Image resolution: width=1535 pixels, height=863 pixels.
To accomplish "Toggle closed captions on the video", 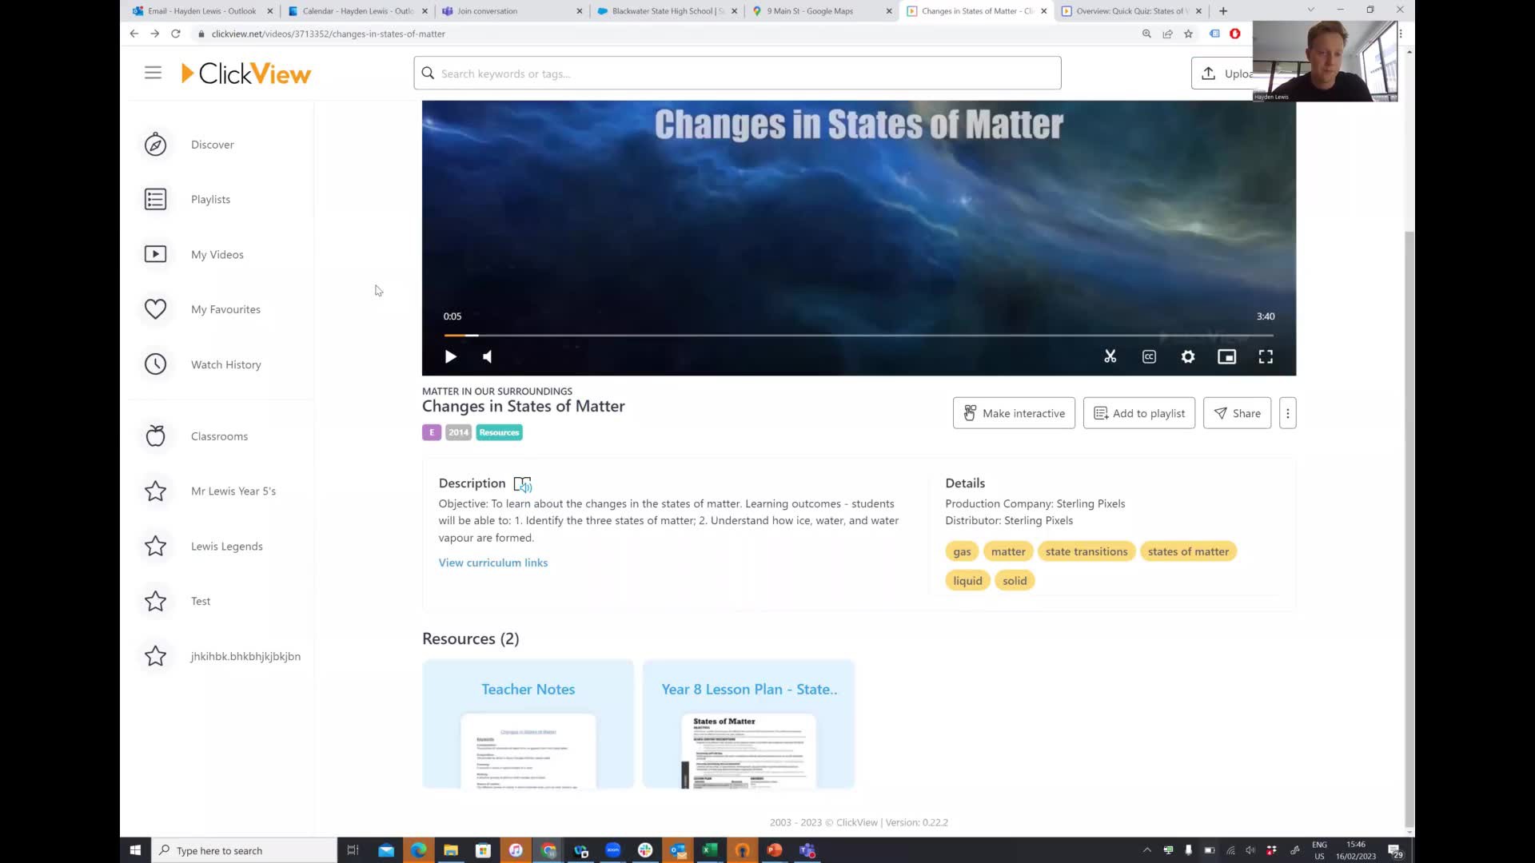I will 1149,356.
